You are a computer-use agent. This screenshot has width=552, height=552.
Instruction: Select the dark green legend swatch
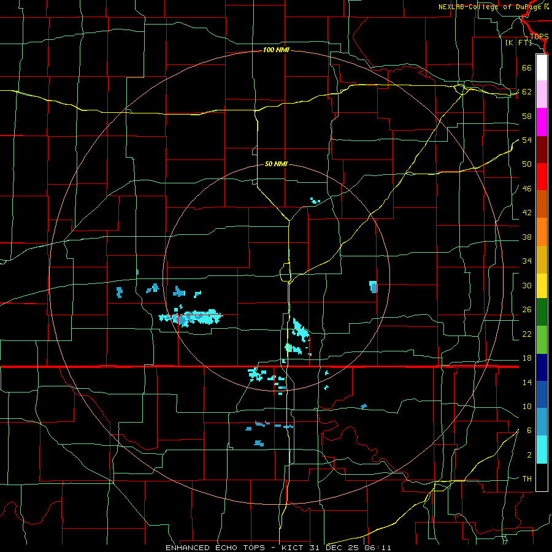(x=542, y=312)
